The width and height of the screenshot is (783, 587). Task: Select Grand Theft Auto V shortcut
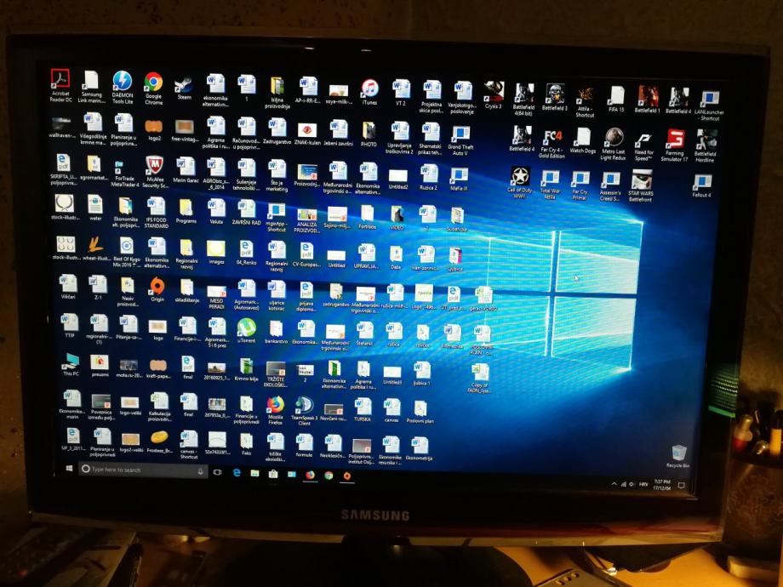tap(460, 140)
